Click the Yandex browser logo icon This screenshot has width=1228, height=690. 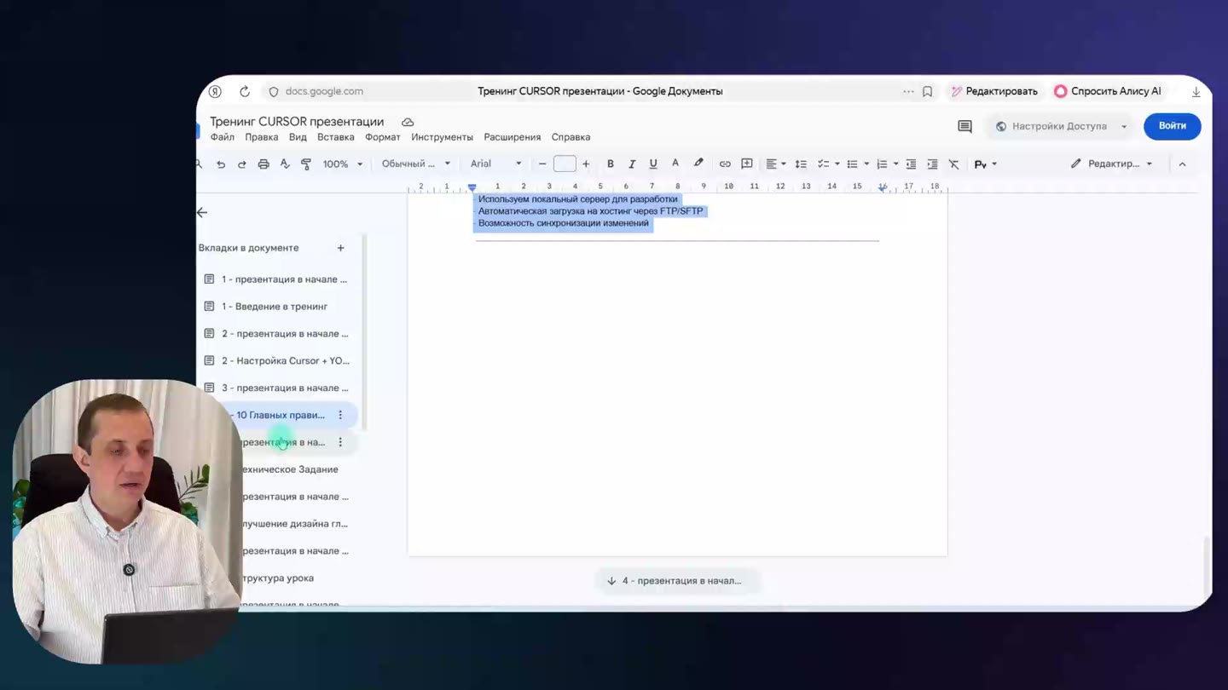215,91
